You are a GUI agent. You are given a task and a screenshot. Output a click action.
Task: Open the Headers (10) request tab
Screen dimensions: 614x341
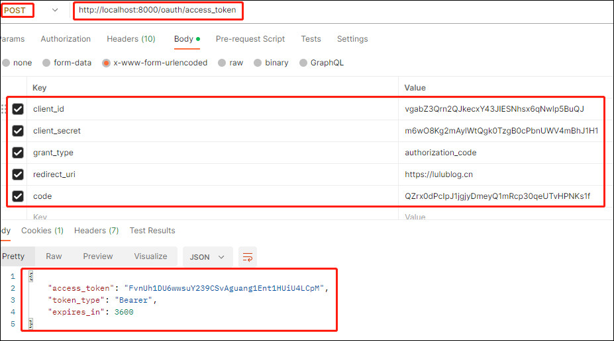point(131,39)
